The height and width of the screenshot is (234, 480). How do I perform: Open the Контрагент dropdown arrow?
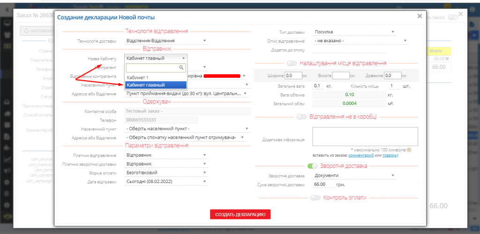click(204, 67)
